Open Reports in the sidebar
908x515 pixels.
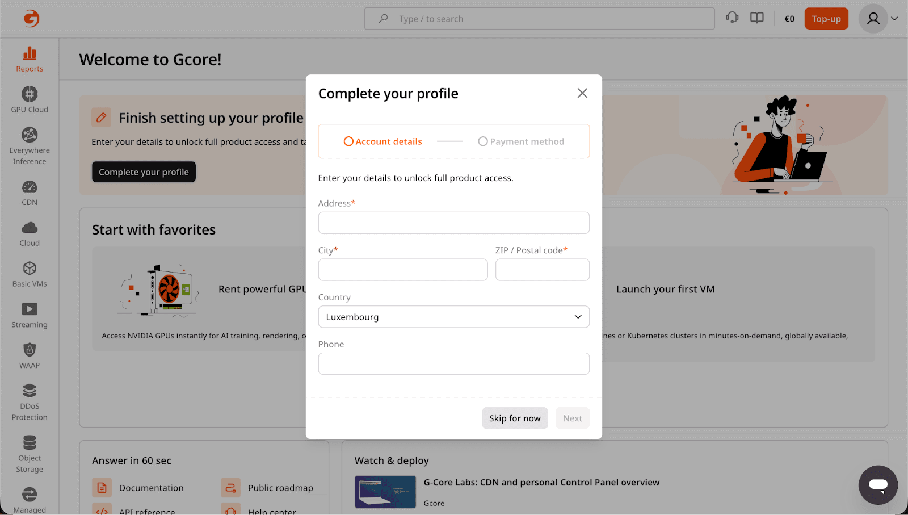pos(30,59)
